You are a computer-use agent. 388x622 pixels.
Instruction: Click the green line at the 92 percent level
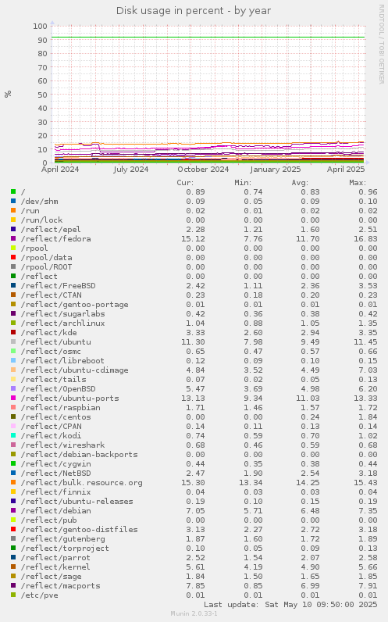click(x=208, y=38)
